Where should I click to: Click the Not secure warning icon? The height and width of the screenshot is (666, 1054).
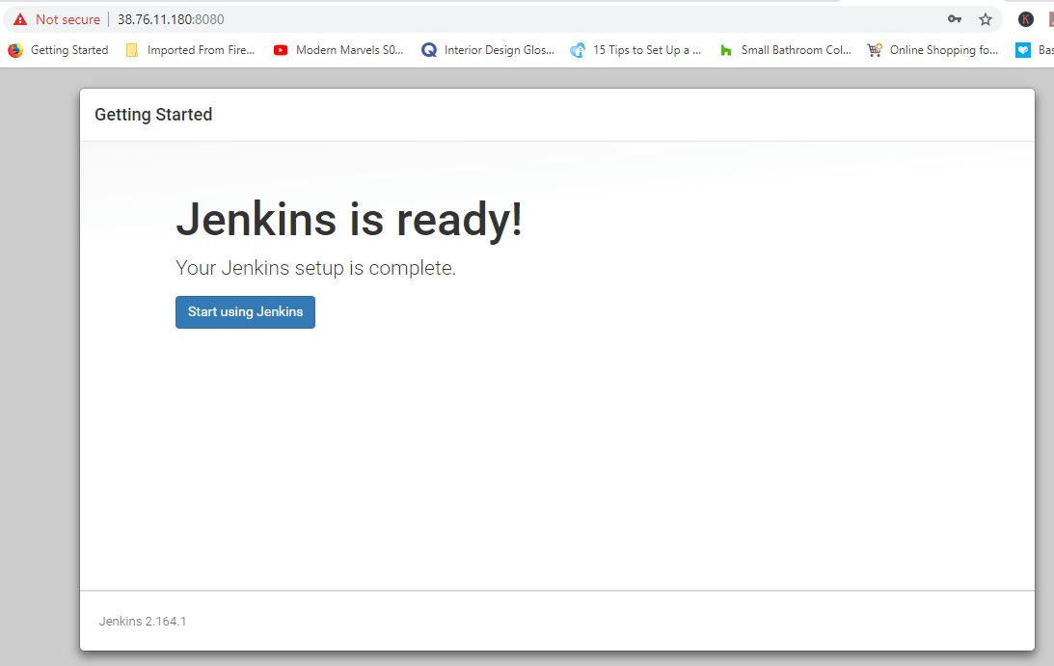click(21, 19)
